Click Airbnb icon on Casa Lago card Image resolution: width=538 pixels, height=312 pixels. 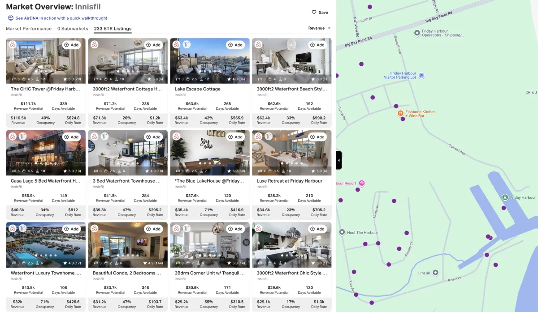13,137
